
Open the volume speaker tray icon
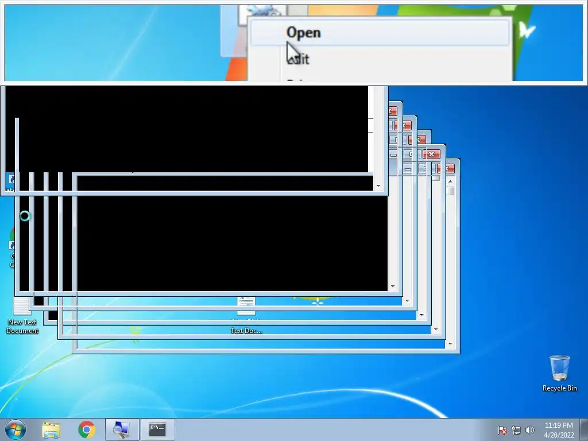click(529, 430)
